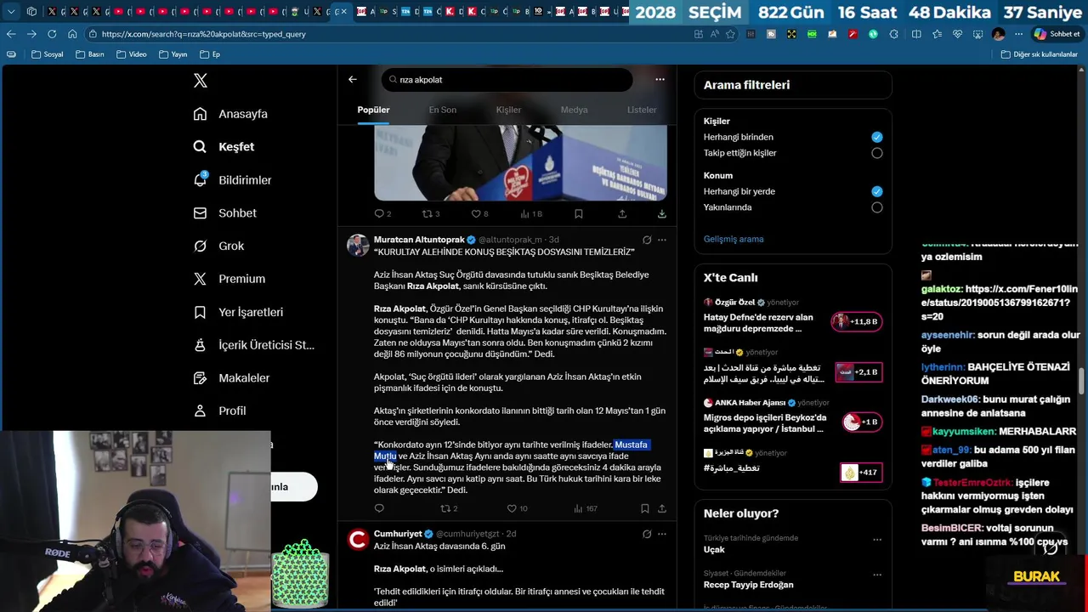
Task: Open Yer İşaretleri bookmarks
Action: coord(238,312)
